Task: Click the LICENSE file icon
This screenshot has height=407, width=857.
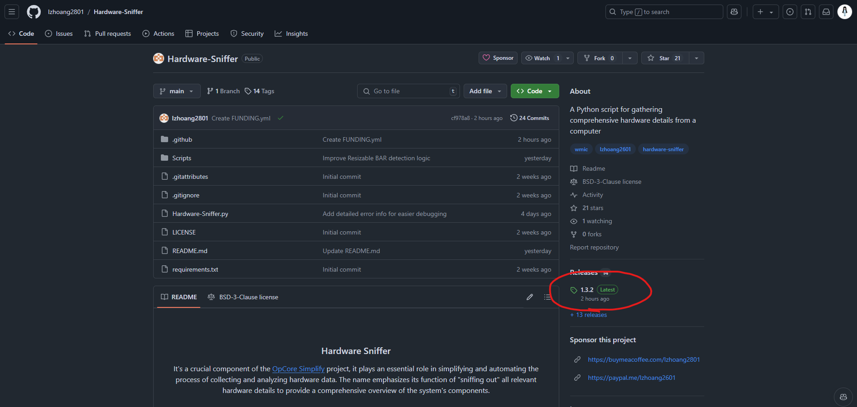Action: click(x=165, y=232)
